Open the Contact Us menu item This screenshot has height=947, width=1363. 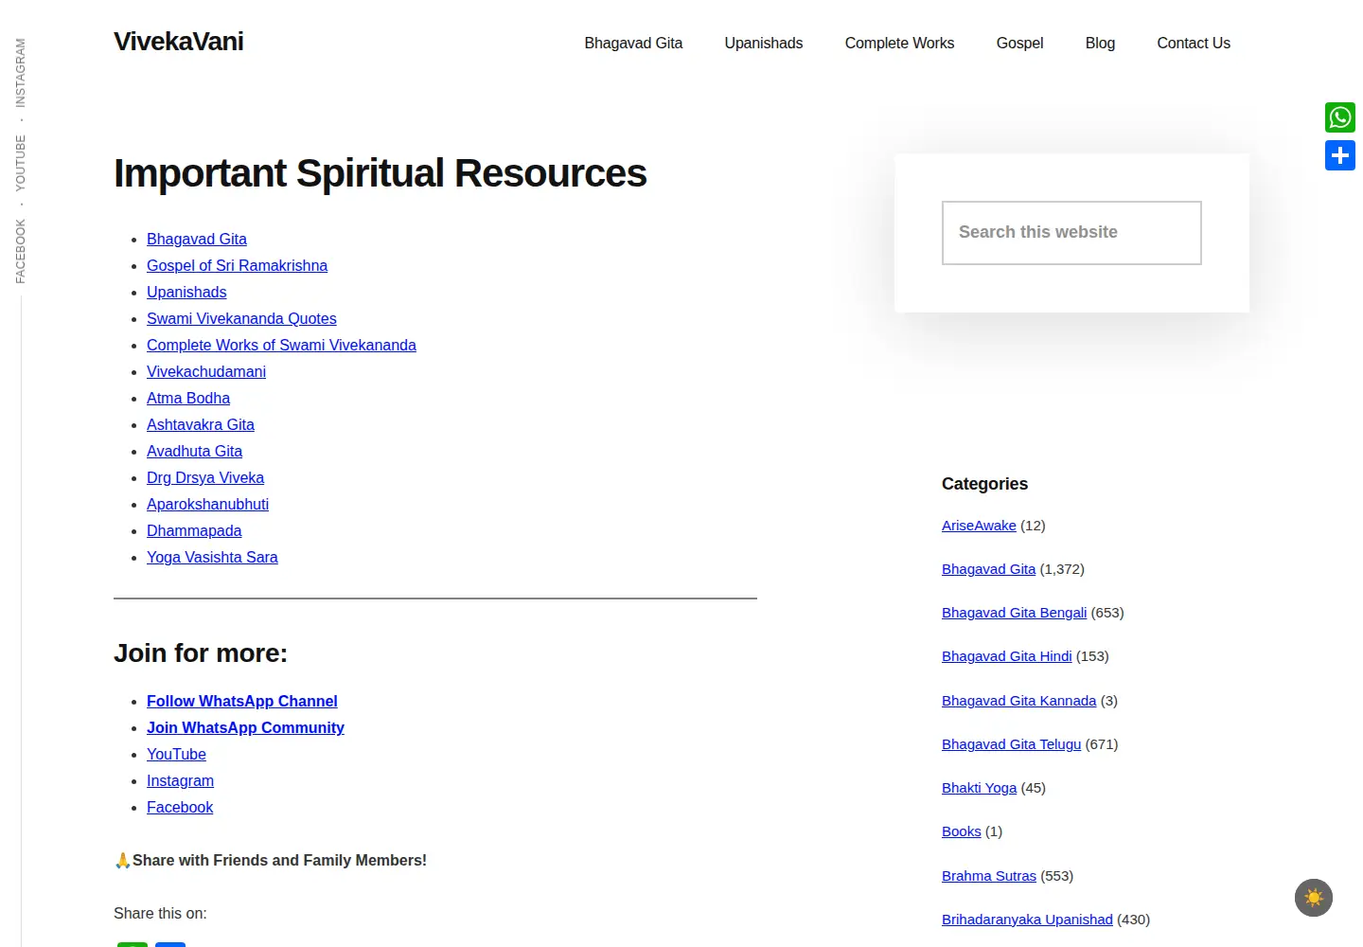tap(1194, 43)
